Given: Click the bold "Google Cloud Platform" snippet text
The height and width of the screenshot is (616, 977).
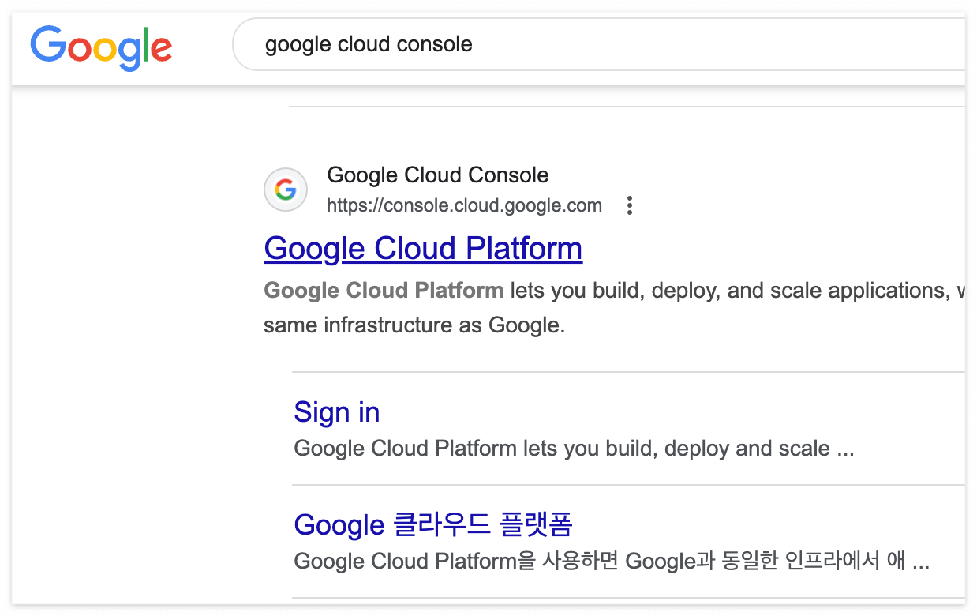Looking at the screenshot, I should (x=384, y=291).
